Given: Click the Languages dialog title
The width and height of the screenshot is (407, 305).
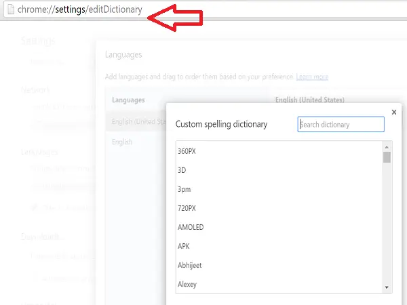Looking at the screenshot, I should (123, 55).
